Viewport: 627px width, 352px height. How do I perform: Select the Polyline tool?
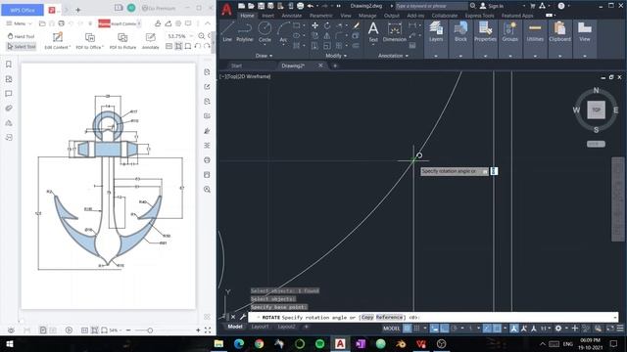coord(244,32)
